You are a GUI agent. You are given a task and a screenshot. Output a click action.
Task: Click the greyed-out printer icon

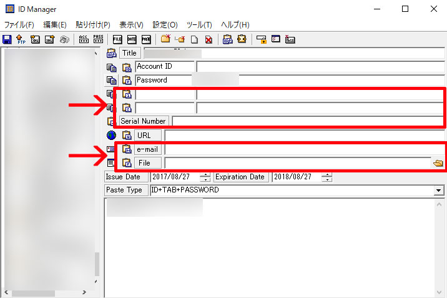tap(64, 39)
